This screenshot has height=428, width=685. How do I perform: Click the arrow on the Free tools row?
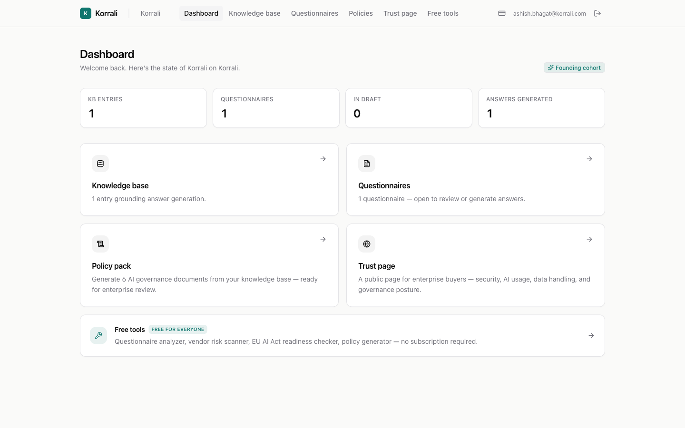click(591, 336)
